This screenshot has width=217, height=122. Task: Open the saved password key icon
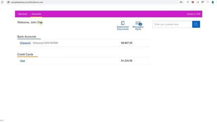coord(181,2)
